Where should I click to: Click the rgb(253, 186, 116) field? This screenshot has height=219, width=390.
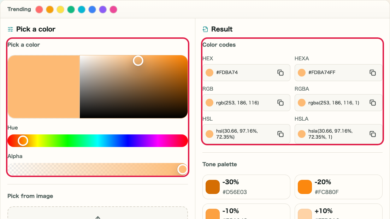point(246,103)
